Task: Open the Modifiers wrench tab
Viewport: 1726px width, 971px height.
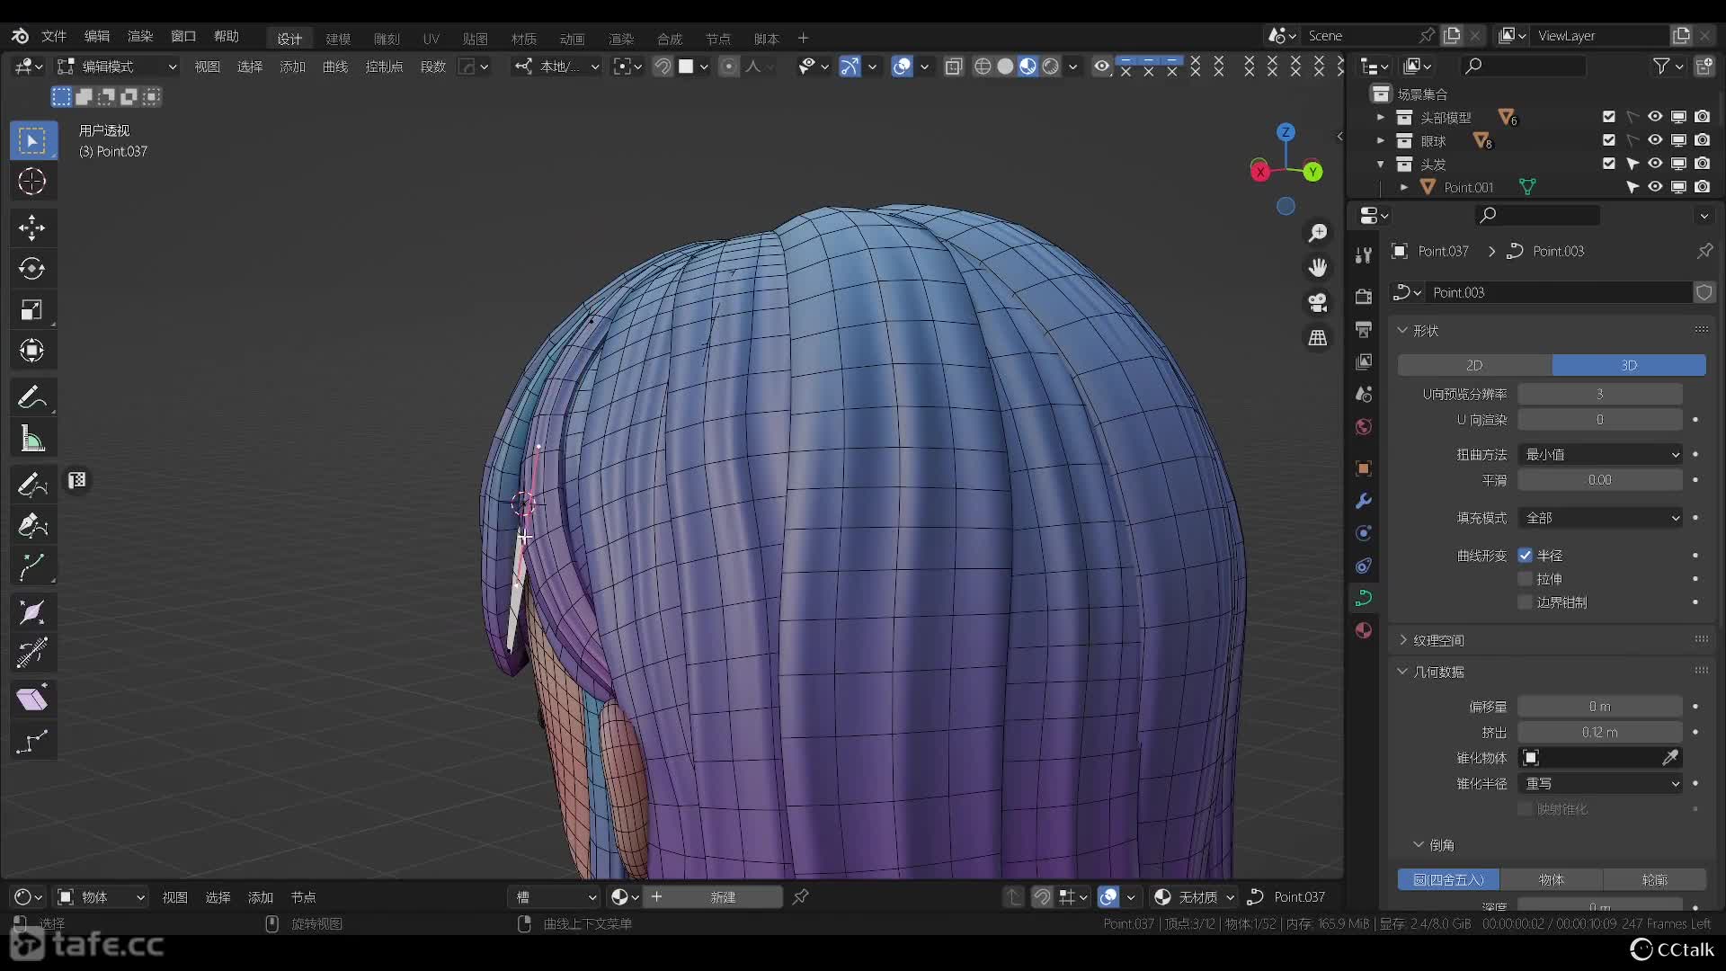Action: [1364, 501]
